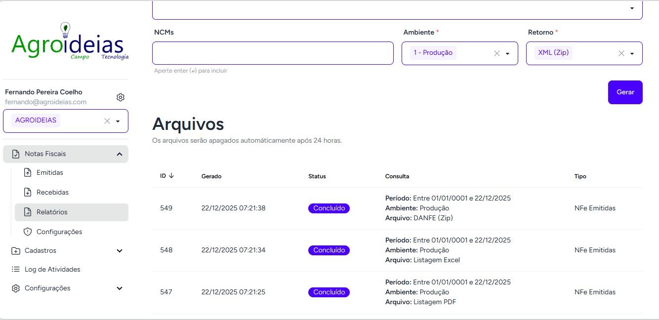The height and width of the screenshot is (320, 659).
Task: Open the Retorno dropdown arrow
Action: [x=632, y=54]
